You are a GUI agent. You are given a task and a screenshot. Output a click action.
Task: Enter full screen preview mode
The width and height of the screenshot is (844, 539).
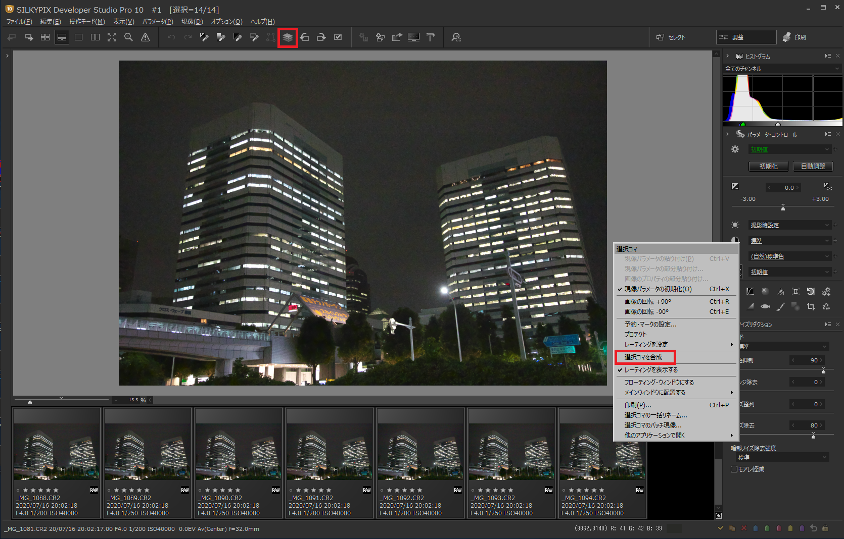point(112,37)
